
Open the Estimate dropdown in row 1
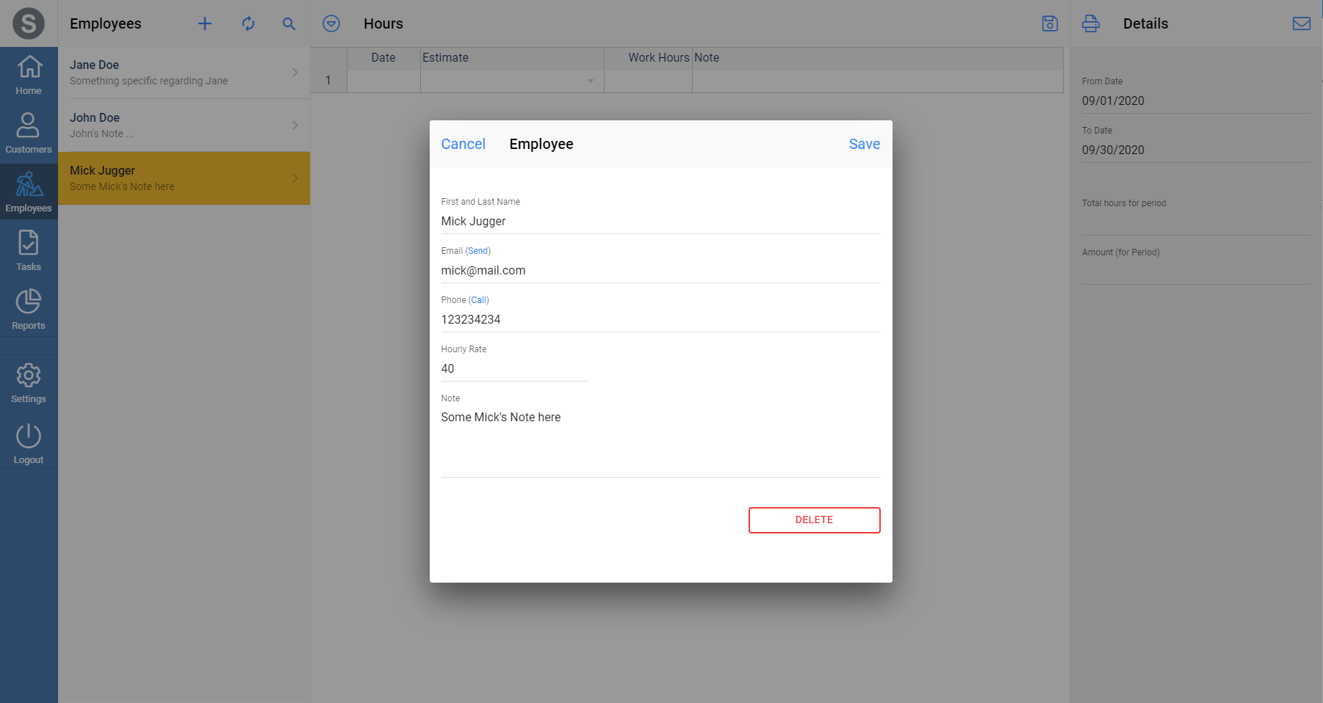(590, 81)
